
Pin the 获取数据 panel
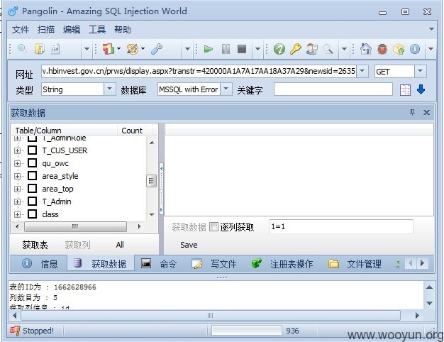(x=413, y=113)
